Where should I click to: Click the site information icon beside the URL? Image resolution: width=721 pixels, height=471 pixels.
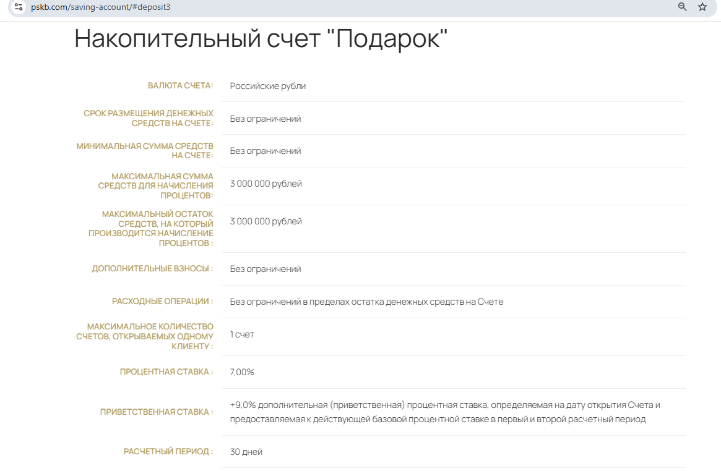pyautogui.click(x=18, y=7)
